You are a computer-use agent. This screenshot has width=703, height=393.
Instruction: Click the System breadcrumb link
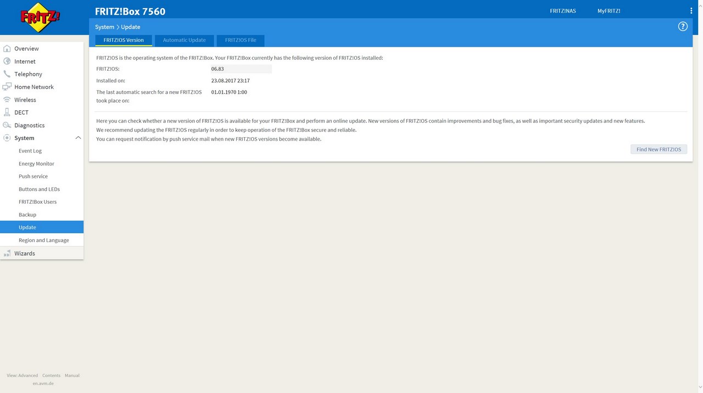click(104, 27)
